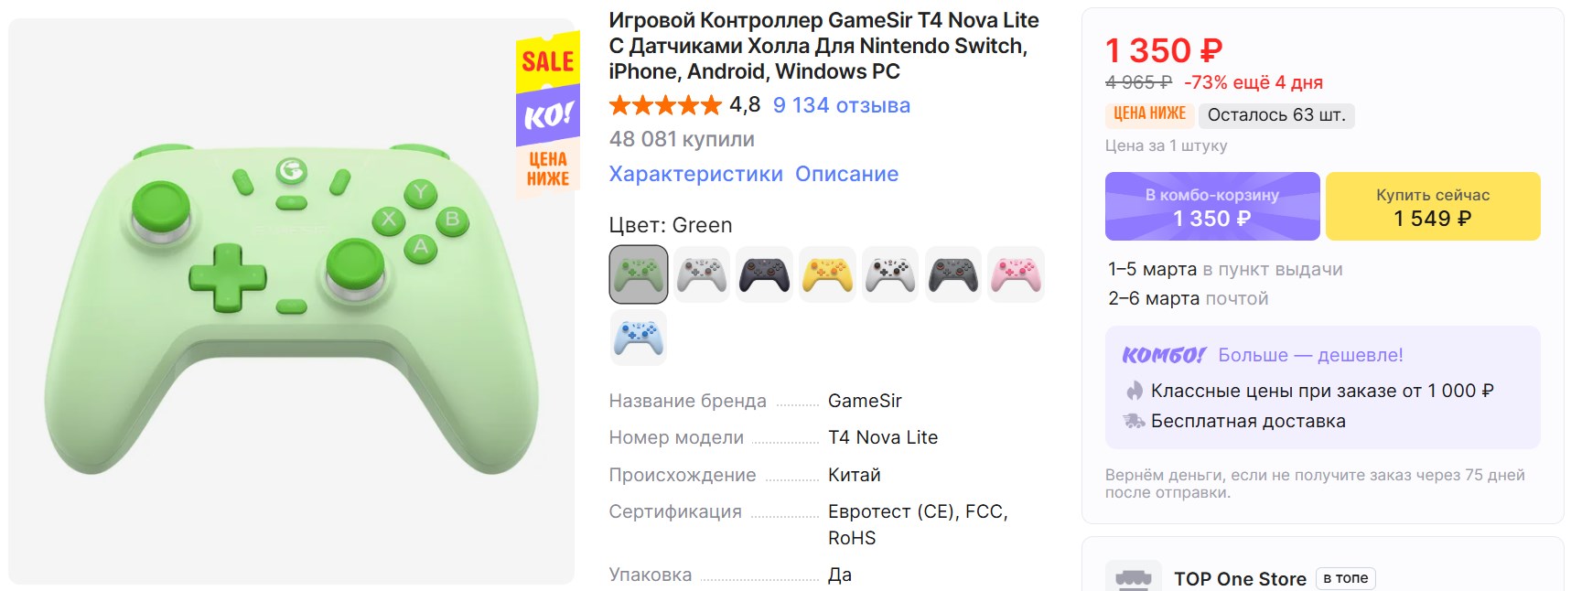Pick the pink controller color variant

point(1016,274)
